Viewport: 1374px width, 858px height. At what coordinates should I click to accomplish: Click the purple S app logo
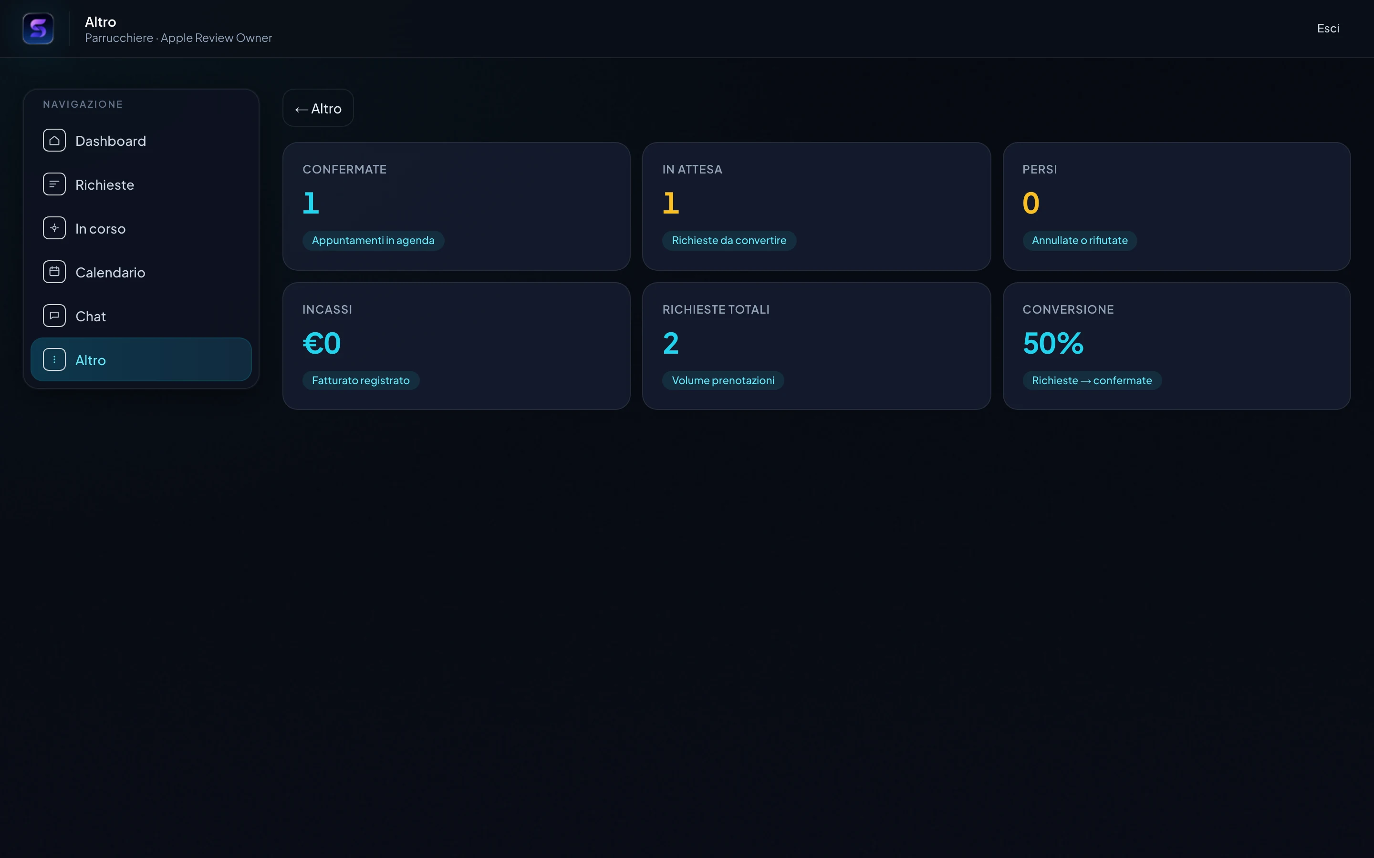pos(38,29)
